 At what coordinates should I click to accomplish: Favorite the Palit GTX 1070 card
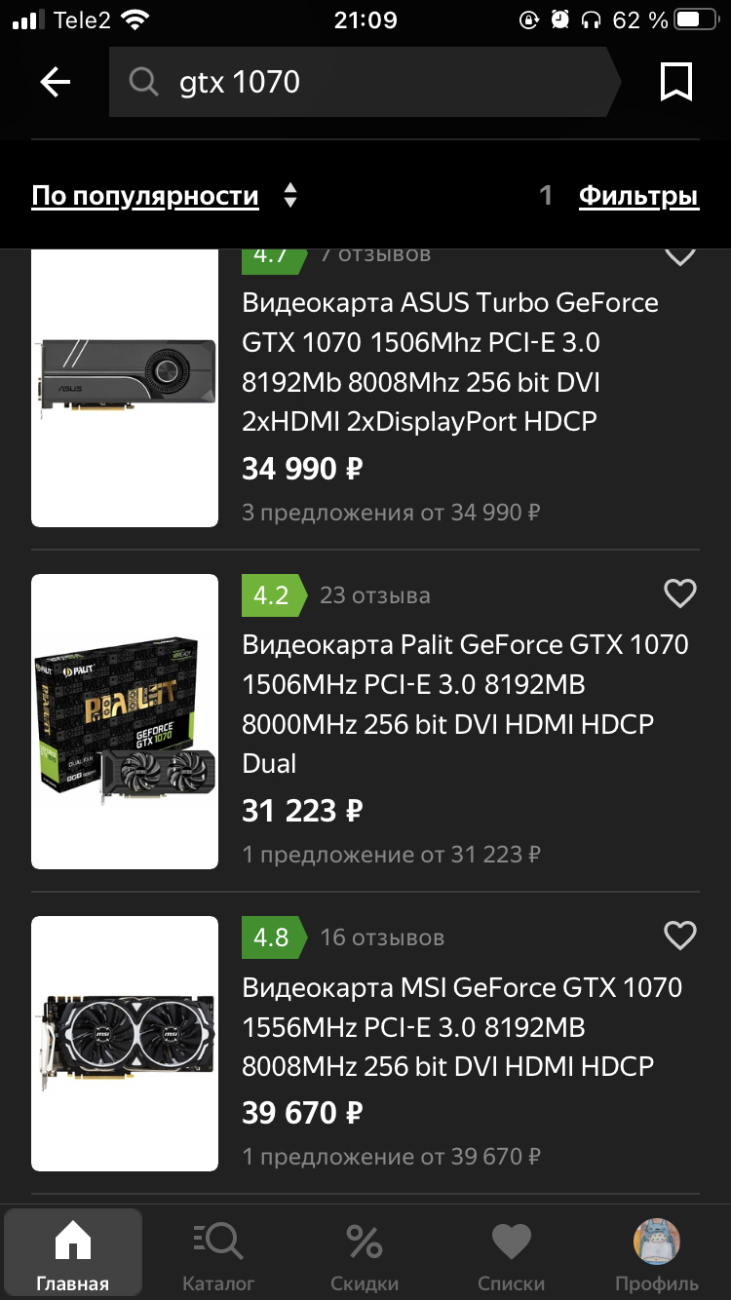point(679,593)
